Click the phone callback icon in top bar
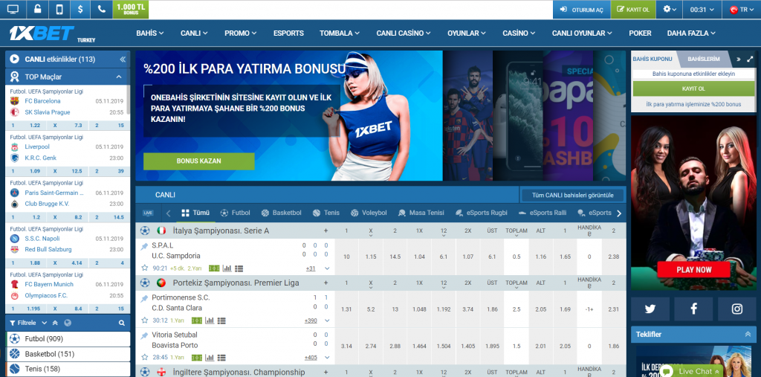 (102, 9)
